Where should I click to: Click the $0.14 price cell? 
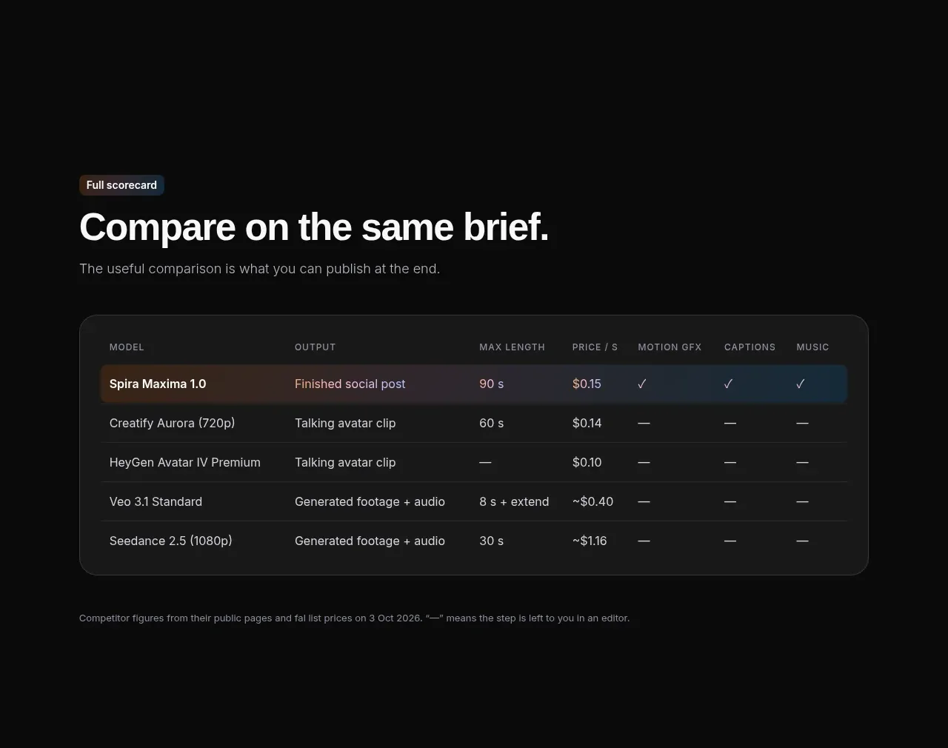587,423
